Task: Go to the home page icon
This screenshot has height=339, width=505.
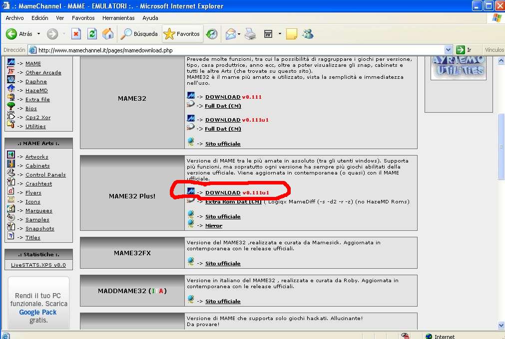Action: 108,34
